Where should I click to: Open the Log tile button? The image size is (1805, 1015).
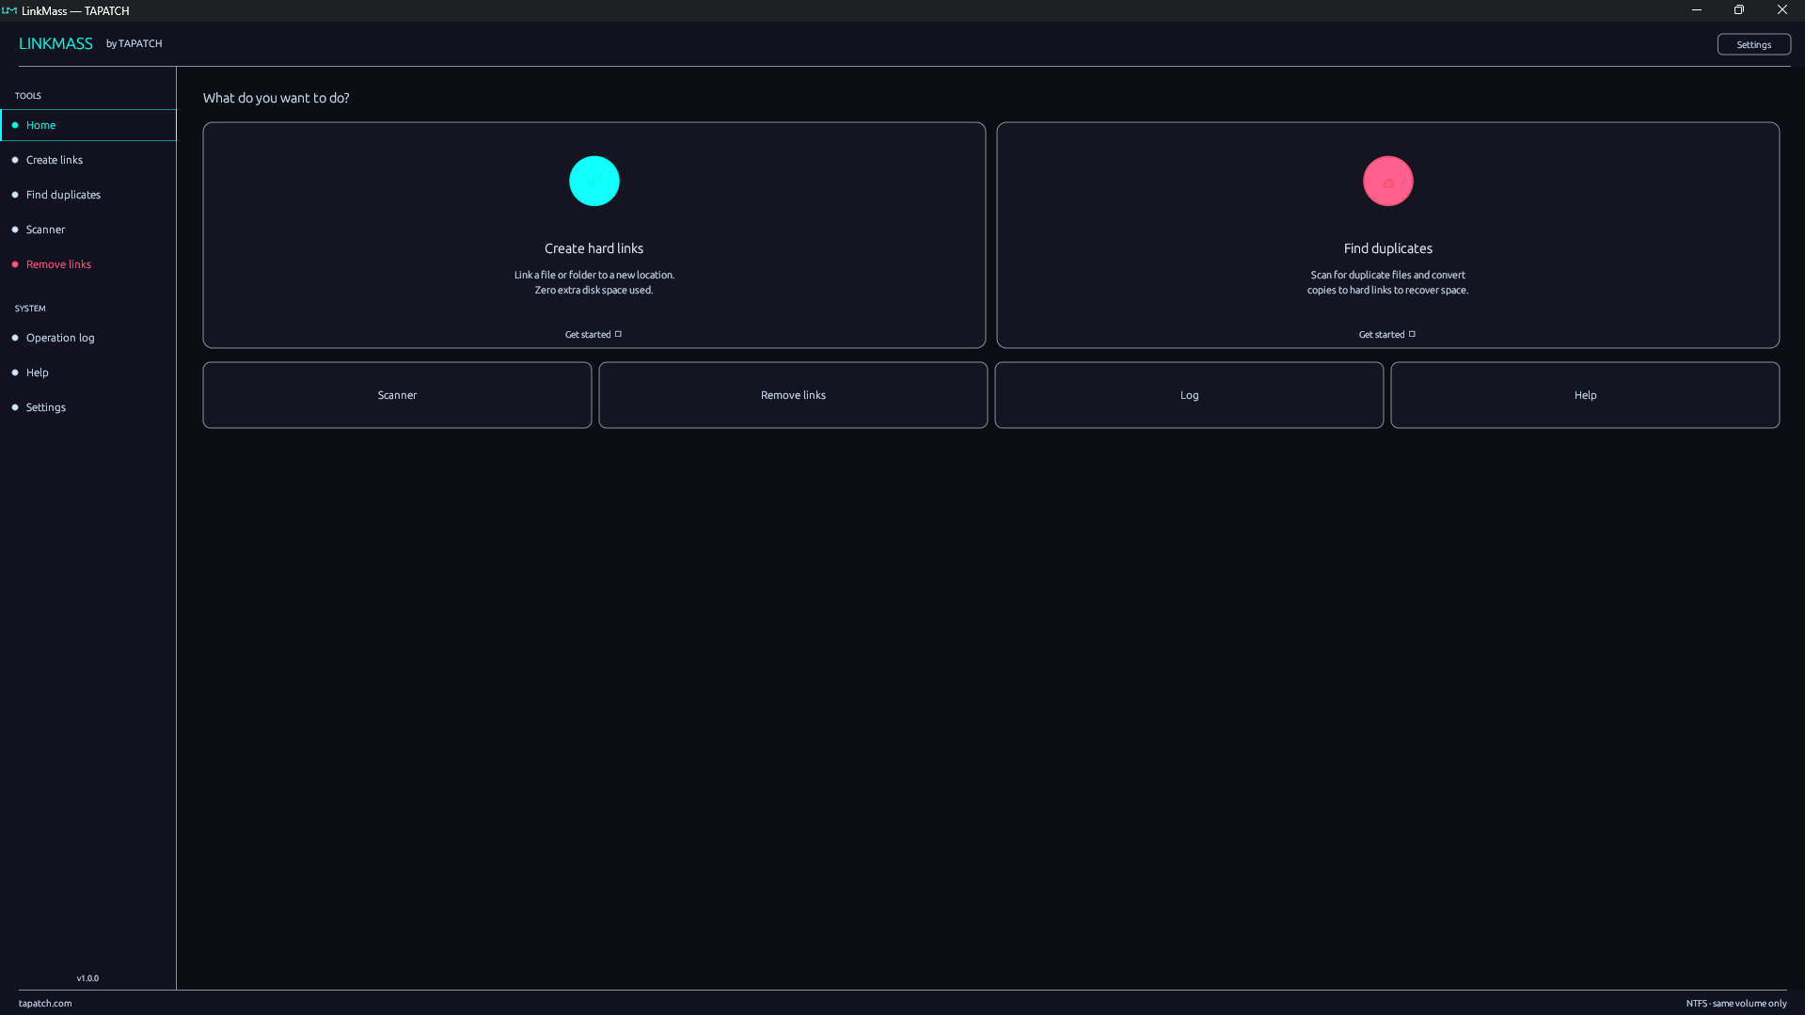point(1189,395)
